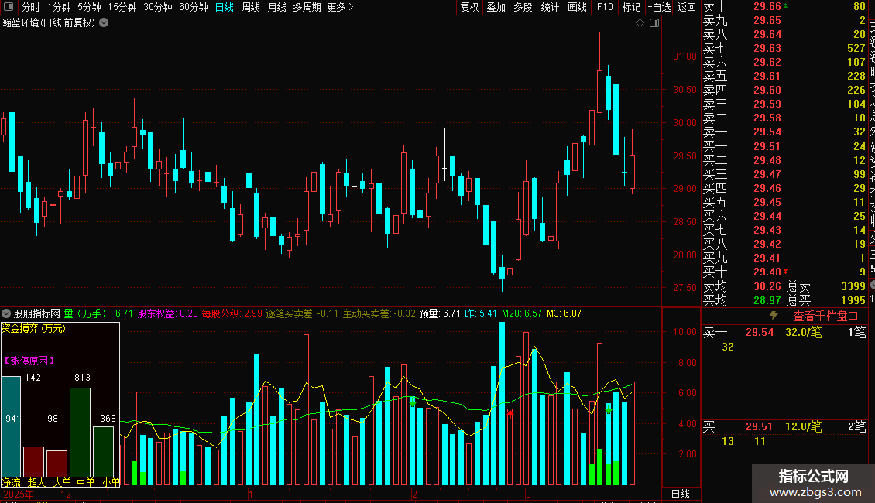Click the 净流 bar in 资金博弈 panel
This screenshot has height=503, width=875.
coord(11,426)
